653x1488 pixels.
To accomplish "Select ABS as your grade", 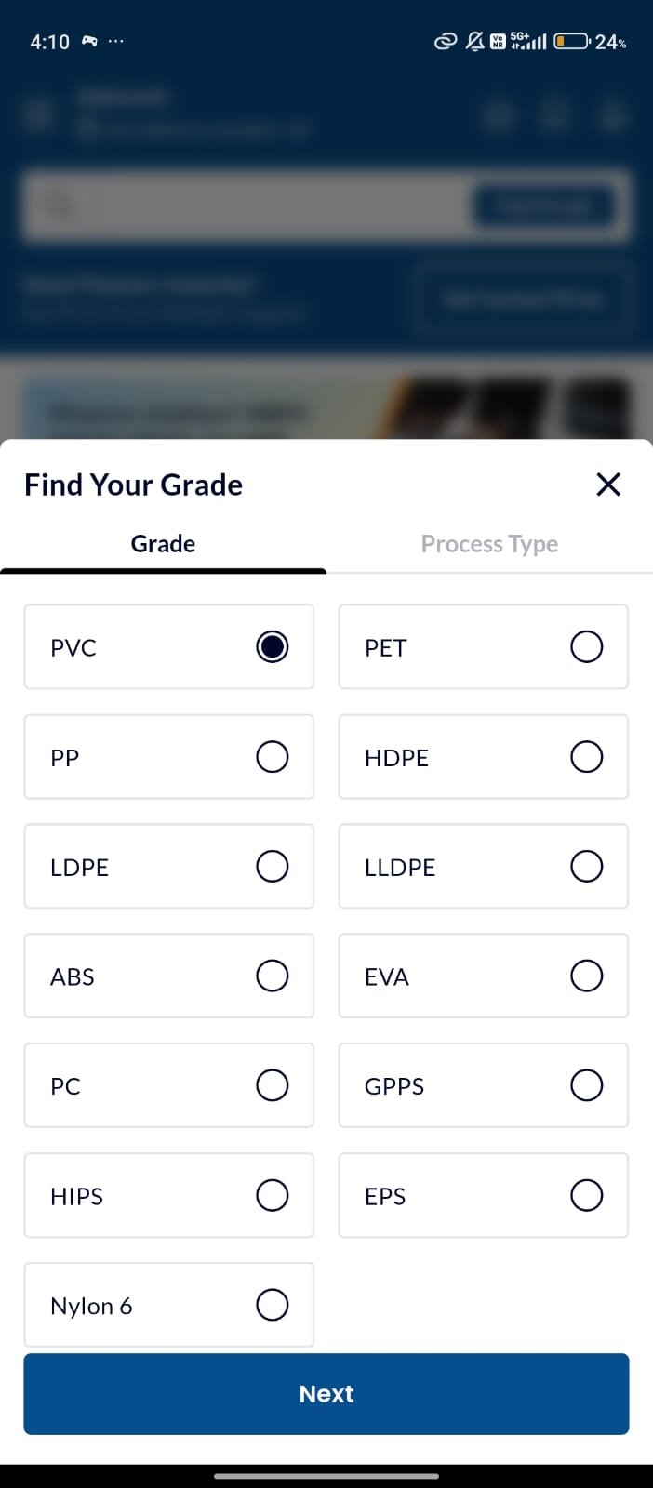I will tap(272, 976).
